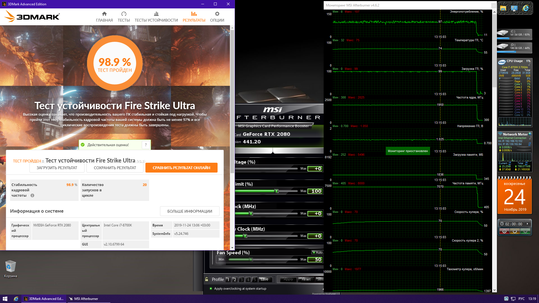Image resolution: width=539 pixels, height=303 pixels.
Task: Switch to ТЕСТЫ УСТОЙЧИВОСТИ tab
Action: click(x=156, y=17)
